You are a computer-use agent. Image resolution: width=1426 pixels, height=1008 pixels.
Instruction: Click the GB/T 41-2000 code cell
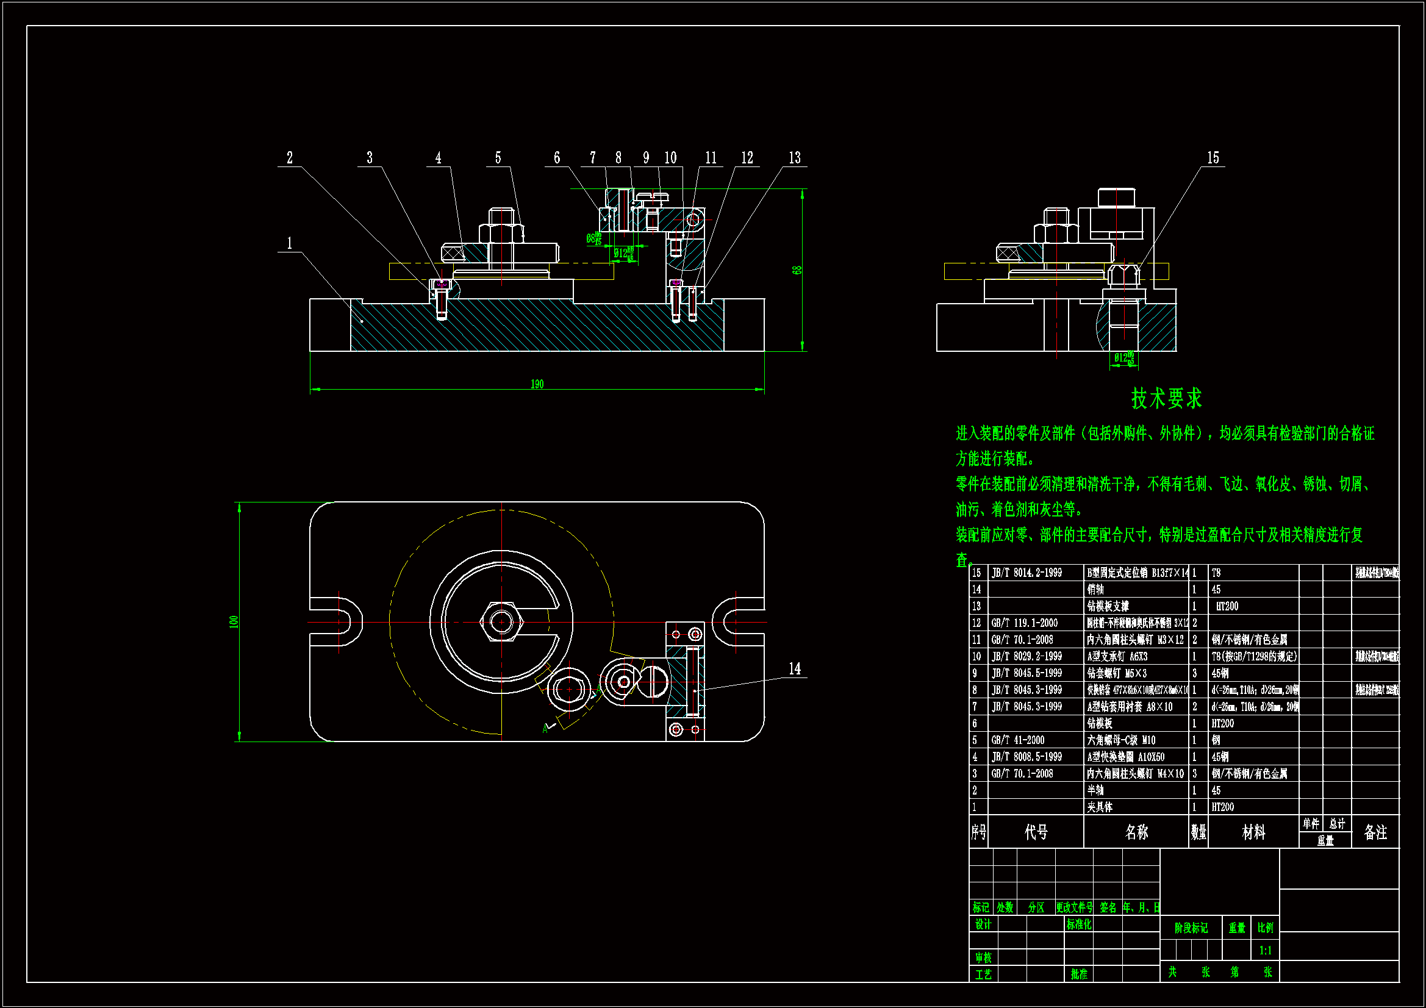click(x=1018, y=740)
